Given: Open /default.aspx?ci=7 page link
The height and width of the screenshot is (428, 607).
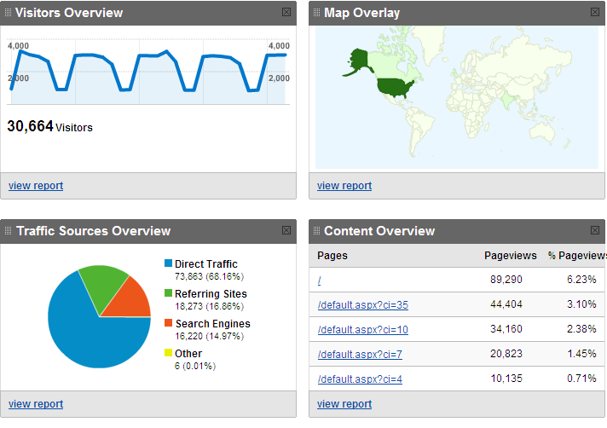Looking at the screenshot, I should [x=360, y=355].
